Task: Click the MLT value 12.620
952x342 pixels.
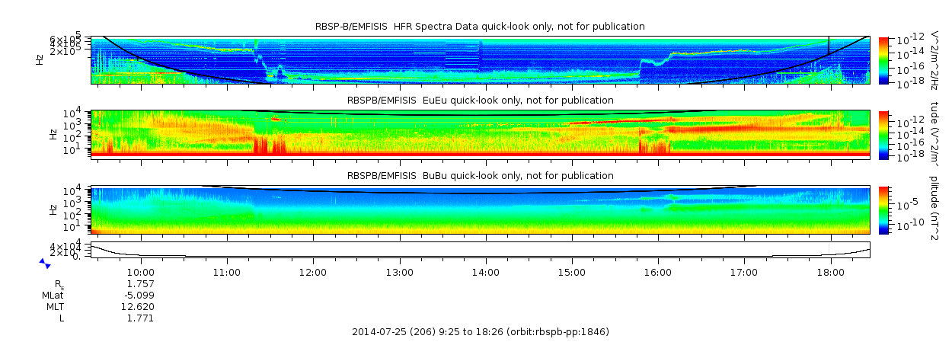Action: (139, 306)
